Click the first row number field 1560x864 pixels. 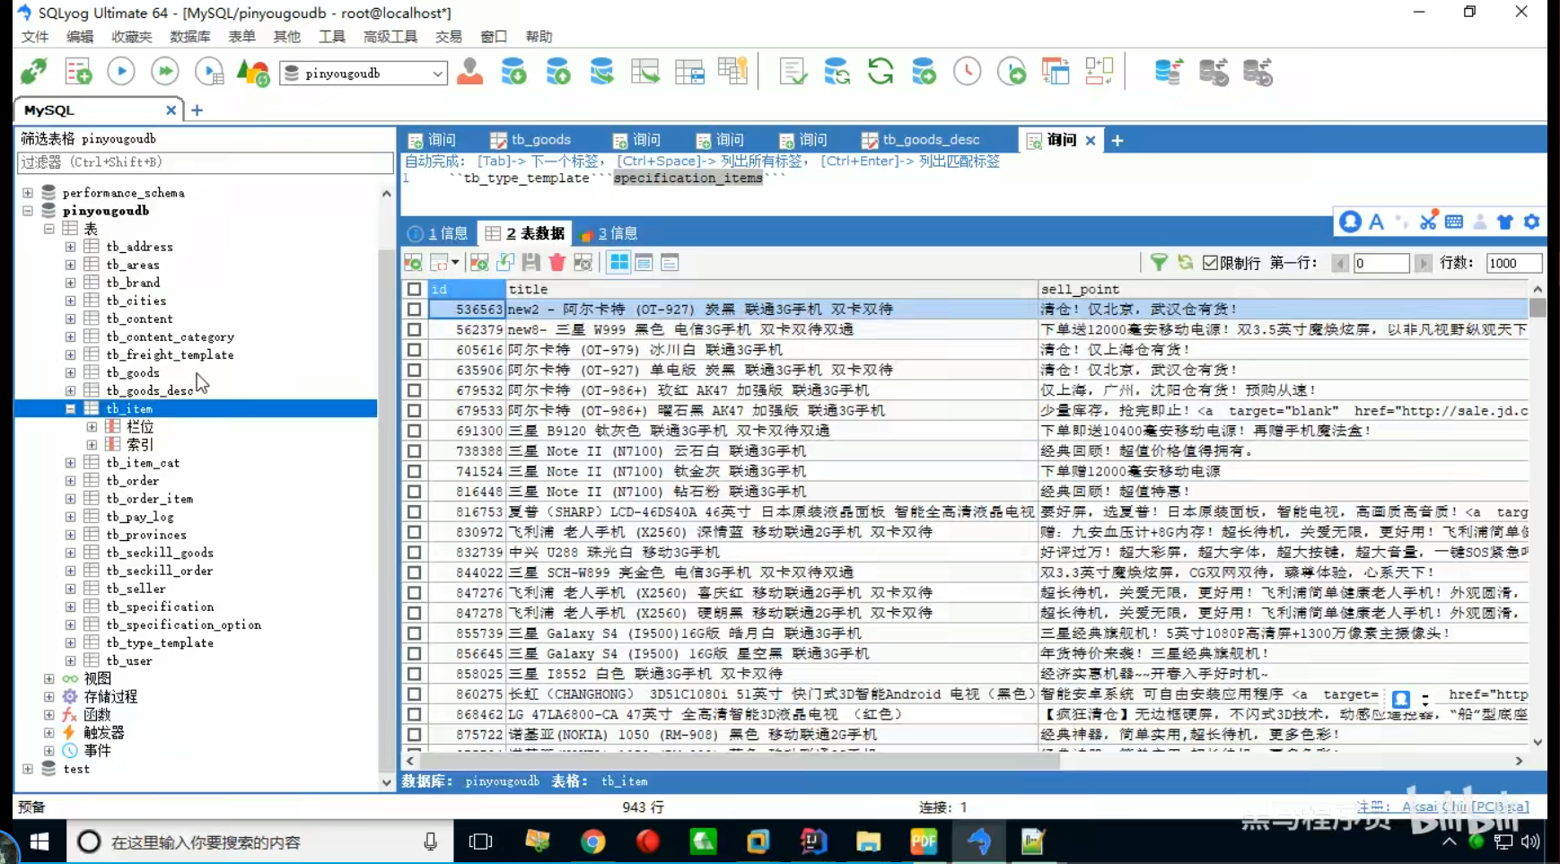1381,263
